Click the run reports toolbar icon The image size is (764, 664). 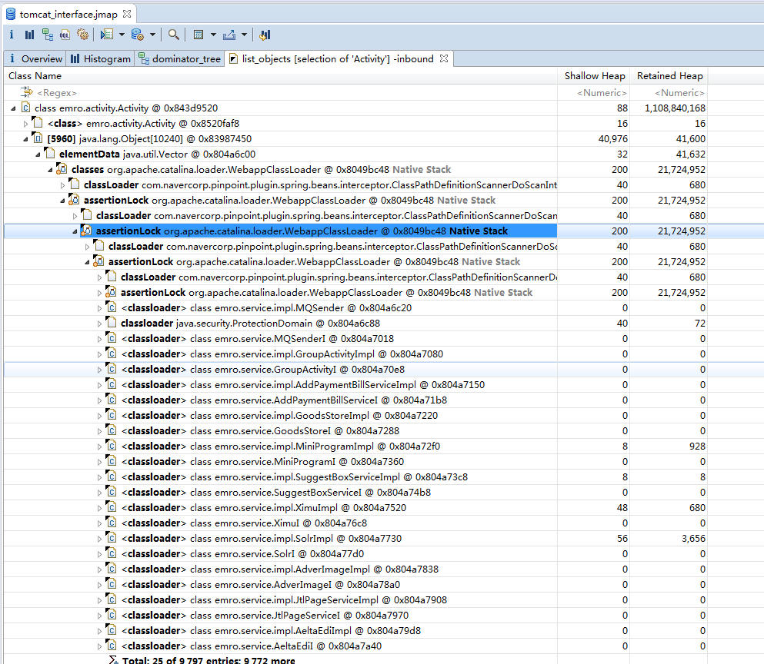tap(107, 35)
